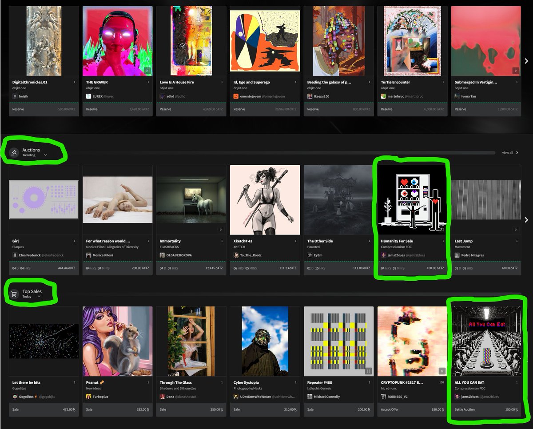Screen dimensions: 533x429
Task: Click the Top Sales shopping cart icon
Action: pos(14,294)
